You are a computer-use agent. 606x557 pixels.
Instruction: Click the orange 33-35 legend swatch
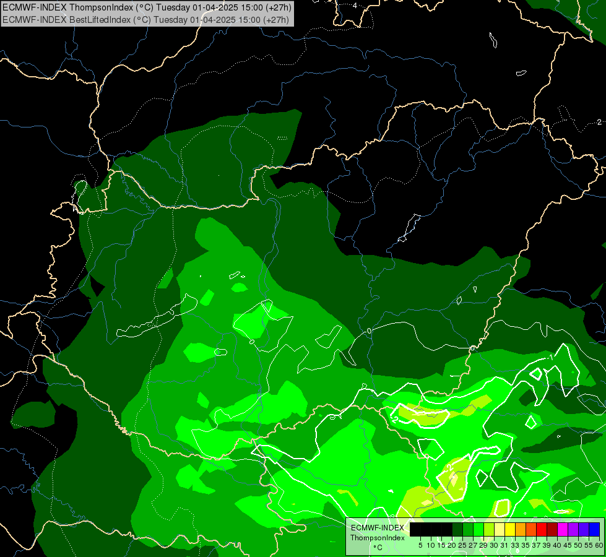[x=521, y=529]
